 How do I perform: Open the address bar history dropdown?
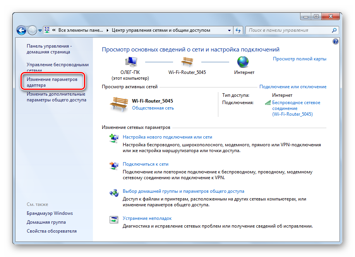pyautogui.click(x=229, y=30)
